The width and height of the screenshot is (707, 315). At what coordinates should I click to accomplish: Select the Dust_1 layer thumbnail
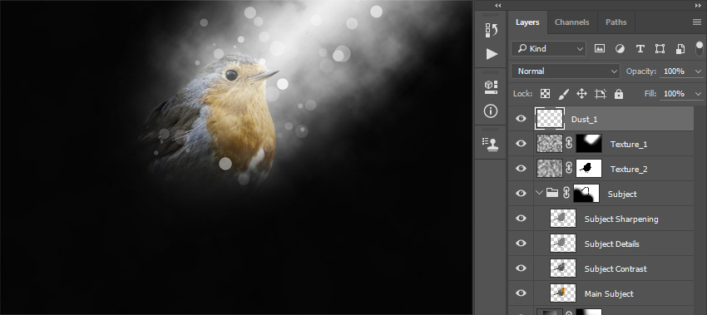pos(549,119)
